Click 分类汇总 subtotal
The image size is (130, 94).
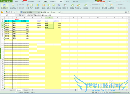[x=86, y=6]
